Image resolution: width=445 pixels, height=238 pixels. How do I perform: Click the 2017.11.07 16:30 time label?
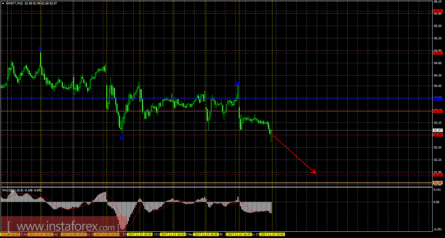coord(40,235)
